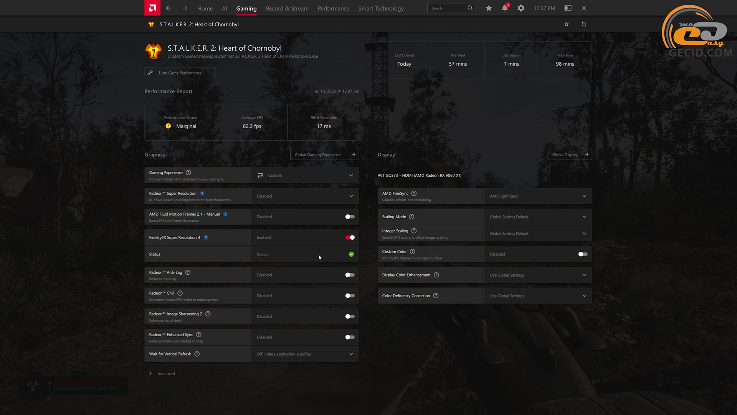Click the search magnifier icon
737x415 pixels.
(x=470, y=8)
